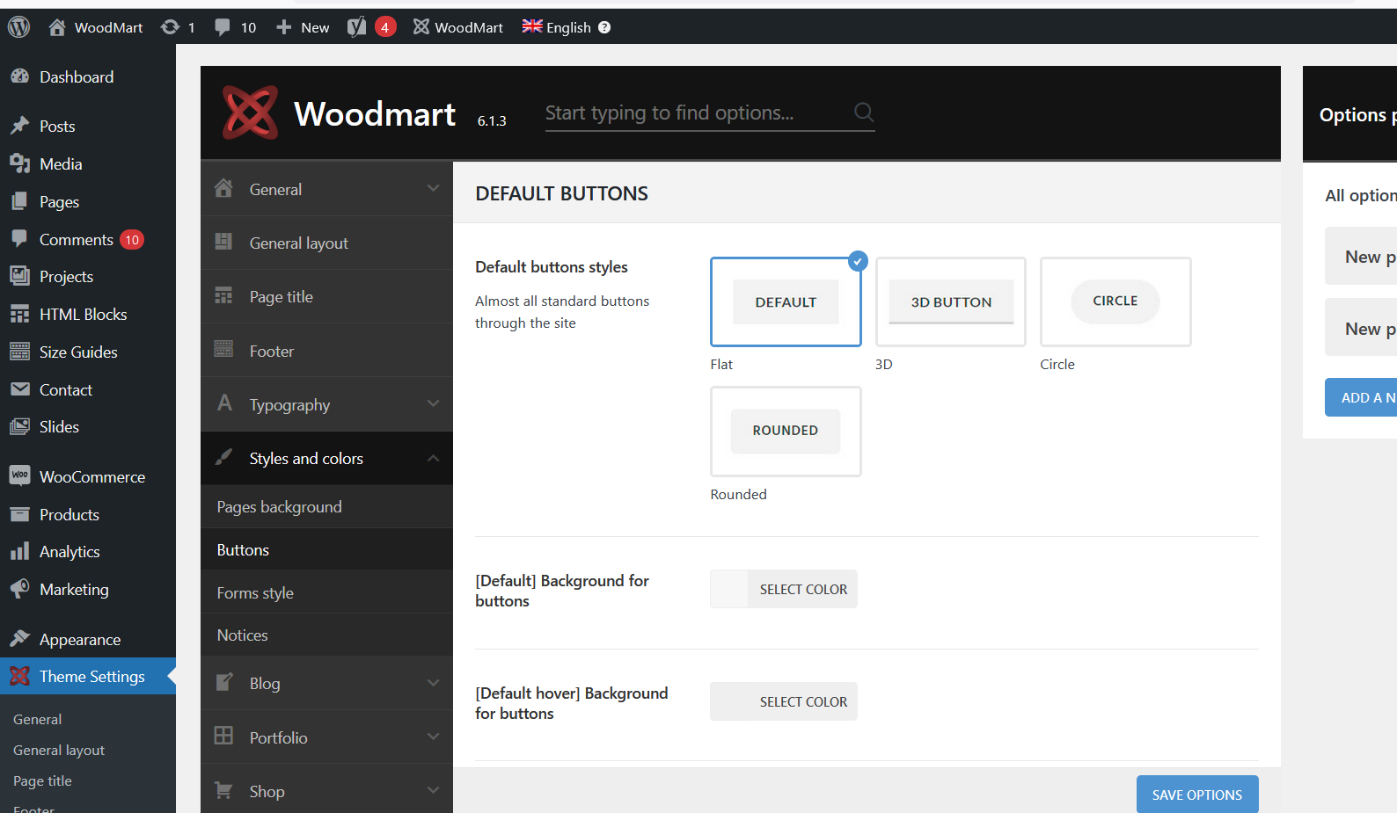This screenshot has height=813, width=1397.
Task: Click the version number 6.1.3
Action: coord(492,121)
